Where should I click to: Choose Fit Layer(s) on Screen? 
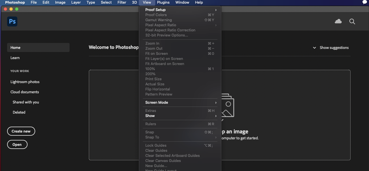click(180, 59)
